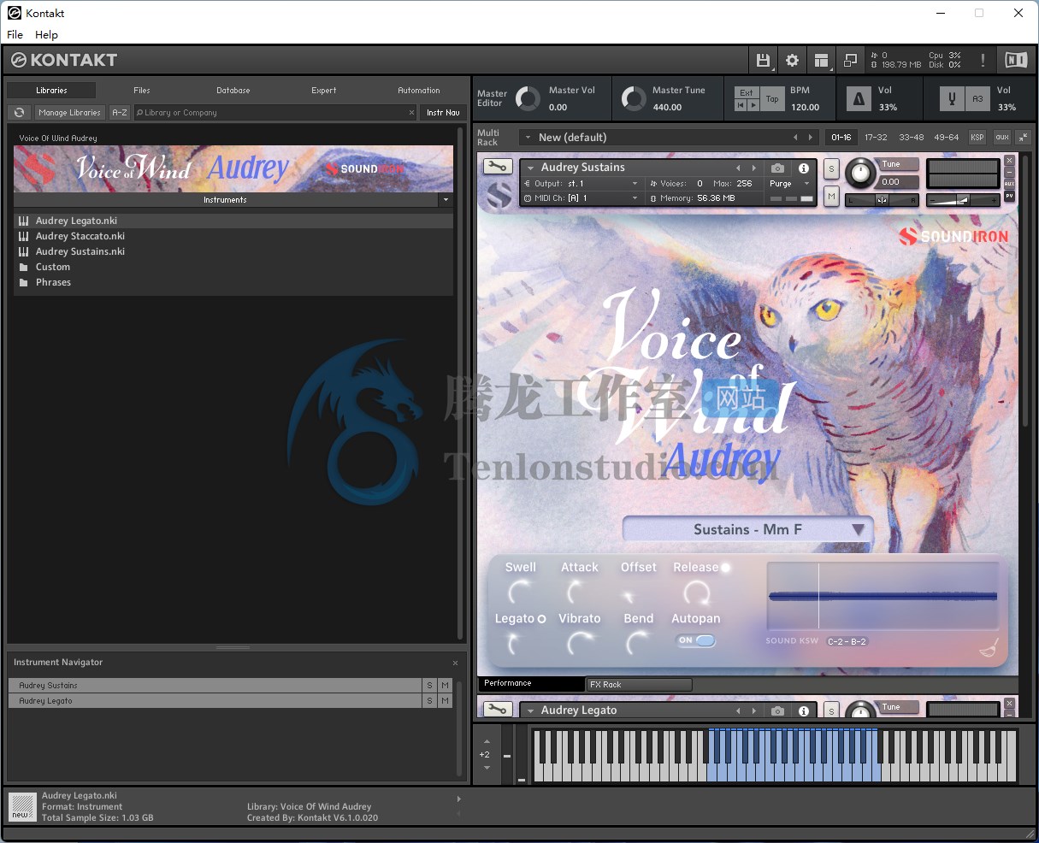Mute the Audrey Sustains instrument header

831,197
